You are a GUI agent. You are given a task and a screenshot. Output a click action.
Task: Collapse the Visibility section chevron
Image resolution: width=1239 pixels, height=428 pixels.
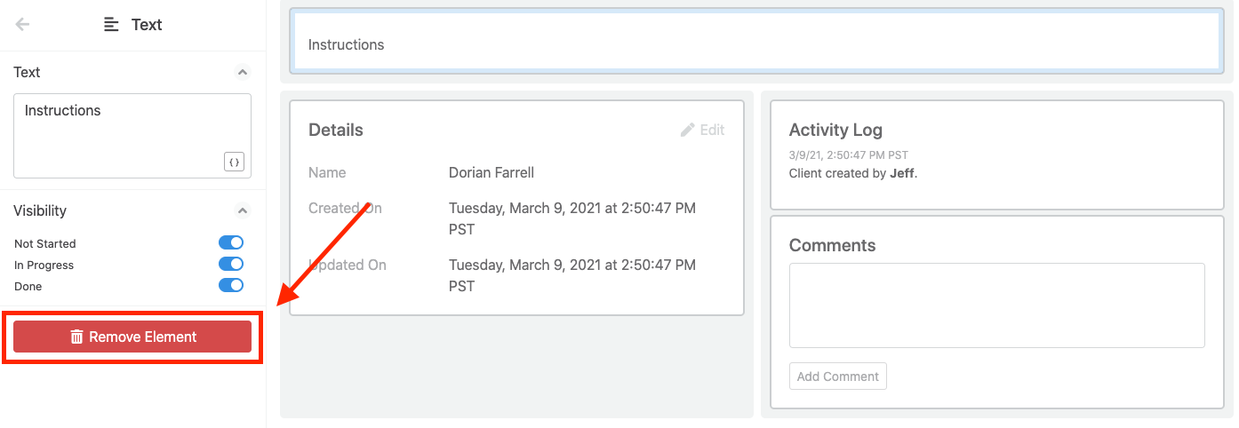point(243,211)
